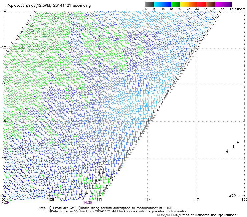Click the NOAA/NESDIS Office of Research credit

click(x=197, y=215)
